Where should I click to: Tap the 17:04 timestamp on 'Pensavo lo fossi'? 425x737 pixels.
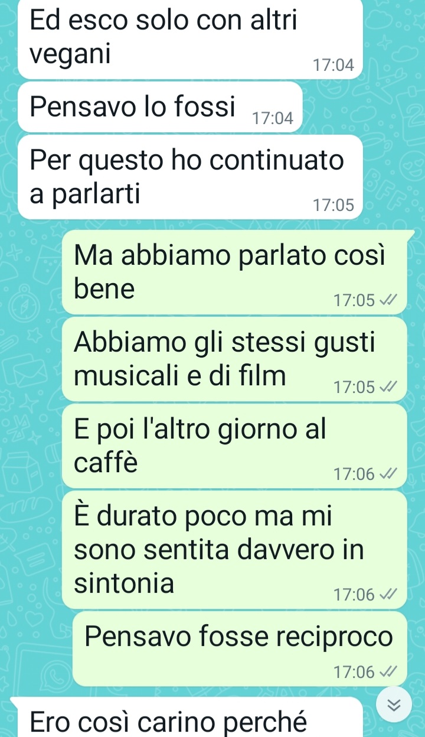(x=272, y=119)
